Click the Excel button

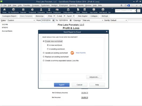(x=69, y=16)
